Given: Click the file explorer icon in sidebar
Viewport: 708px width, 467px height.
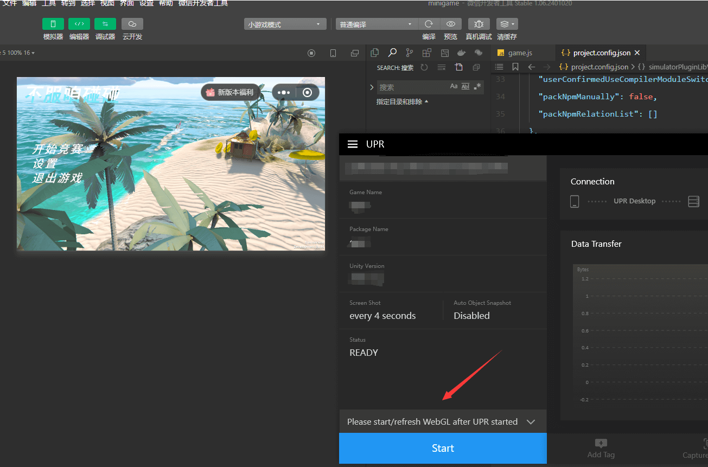Looking at the screenshot, I should click(374, 53).
